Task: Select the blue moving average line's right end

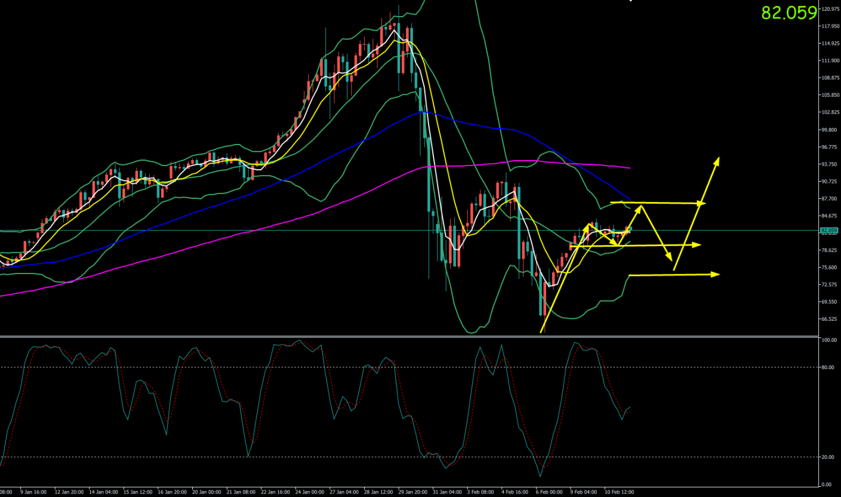Action: [629, 198]
